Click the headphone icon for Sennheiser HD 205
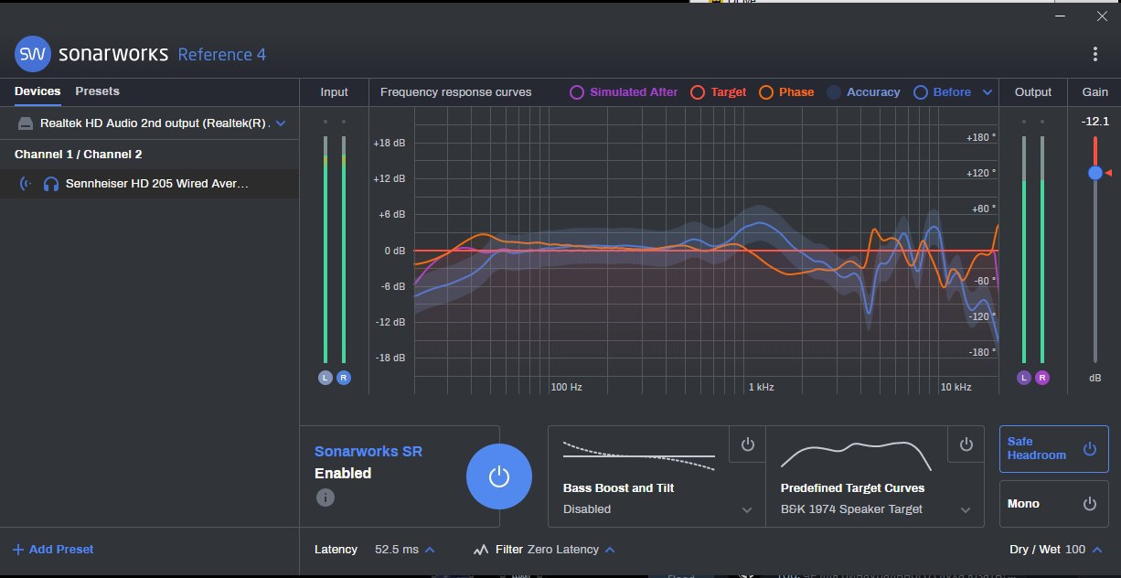1121x578 pixels. point(51,184)
